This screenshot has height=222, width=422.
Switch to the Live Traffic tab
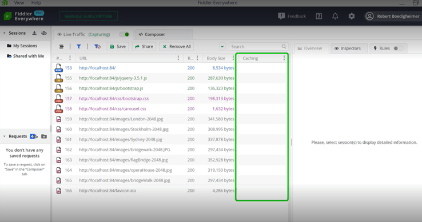coord(93,34)
